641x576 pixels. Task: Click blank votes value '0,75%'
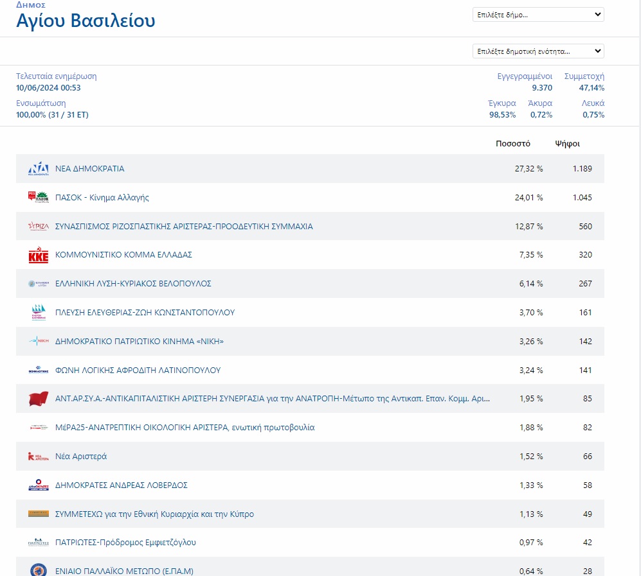(593, 115)
